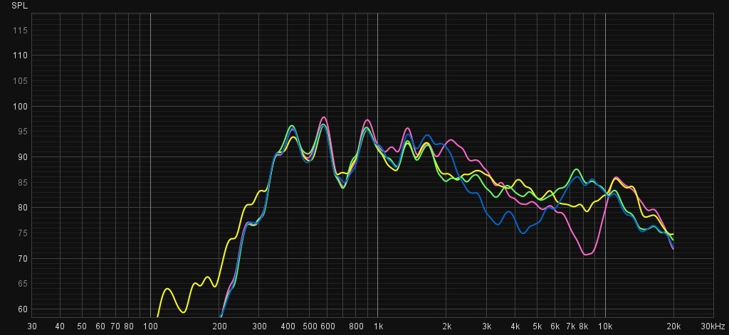
Task: Click the pink trace's deep dip near 8k
Action: click(587, 254)
